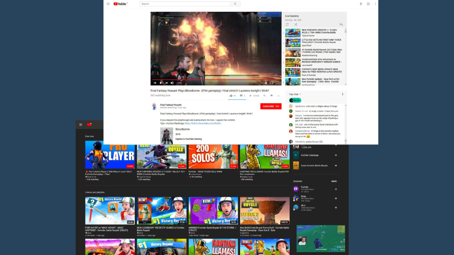Subscribe to Ali-A channel plus icon

(336, 208)
